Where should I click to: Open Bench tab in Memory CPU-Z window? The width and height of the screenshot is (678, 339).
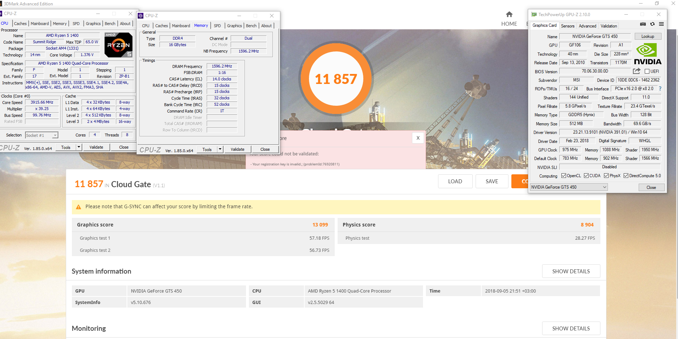(251, 26)
